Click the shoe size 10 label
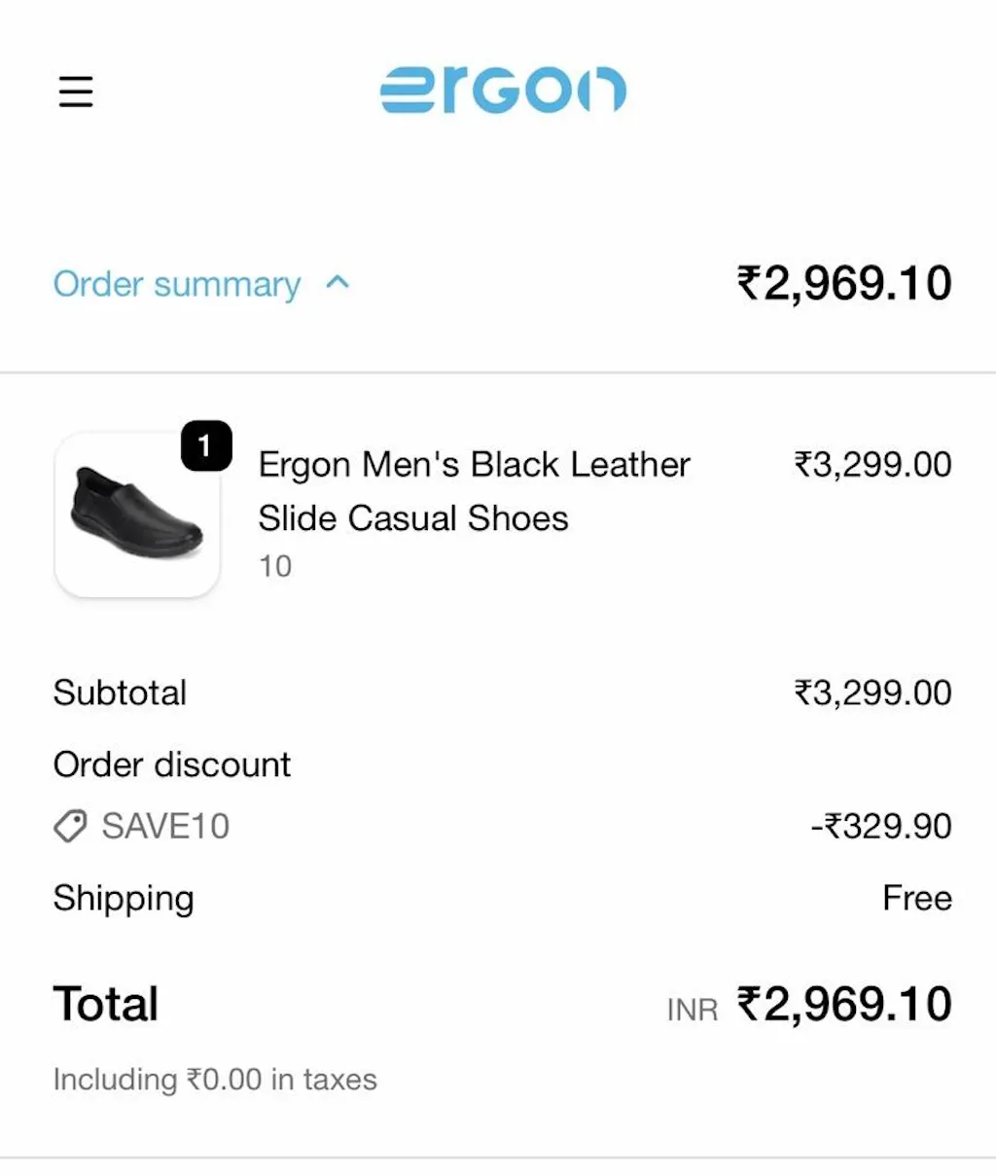The image size is (996, 1175). click(275, 566)
